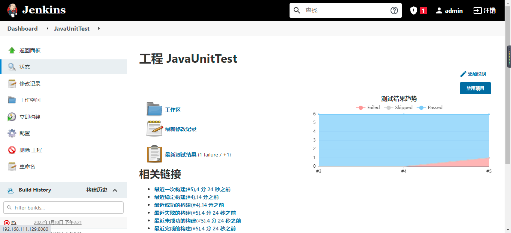Toggle the Failed legend series in chart
511x233 pixels.
pyautogui.click(x=368, y=108)
